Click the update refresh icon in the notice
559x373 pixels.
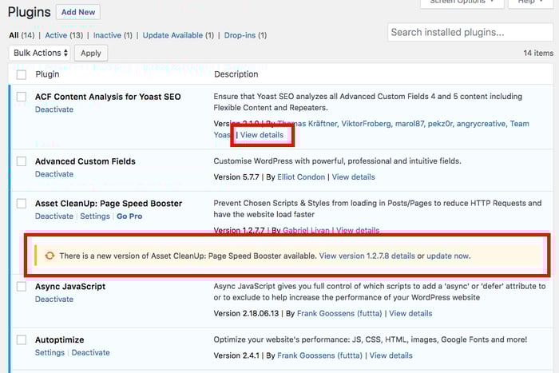(50, 256)
